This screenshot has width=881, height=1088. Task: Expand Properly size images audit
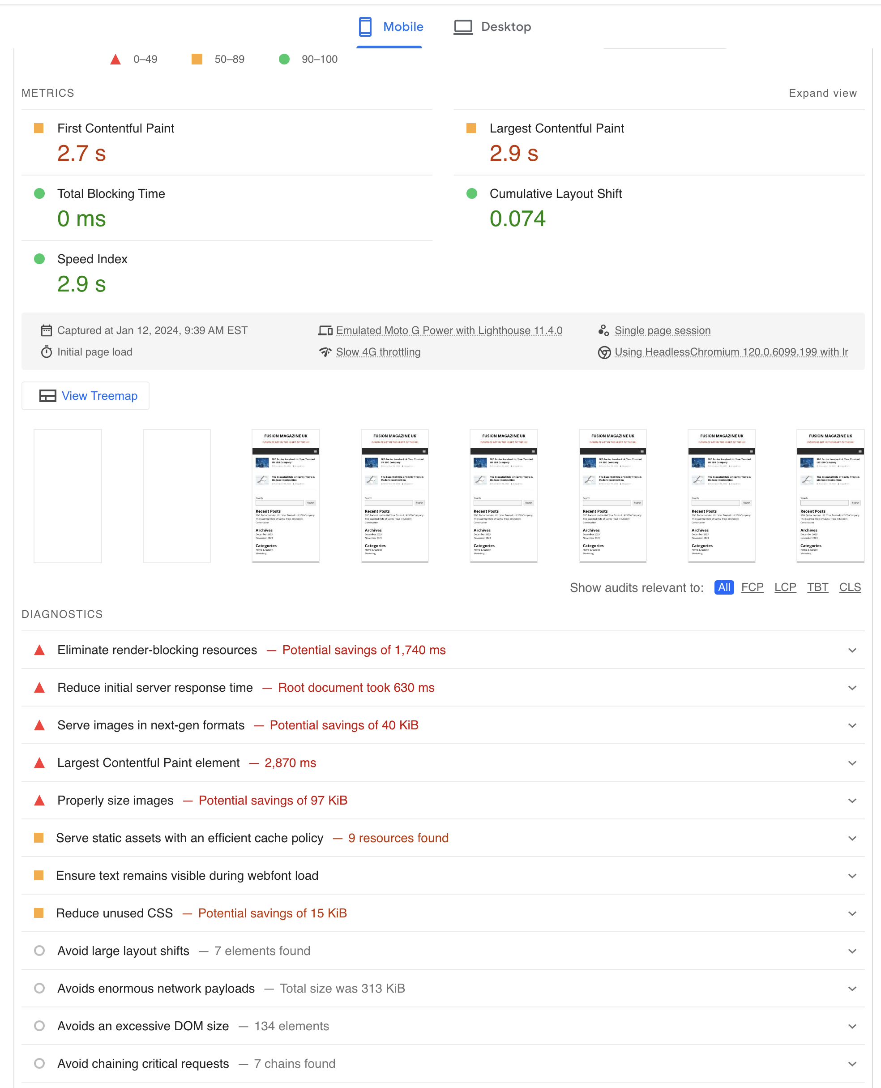point(443,800)
